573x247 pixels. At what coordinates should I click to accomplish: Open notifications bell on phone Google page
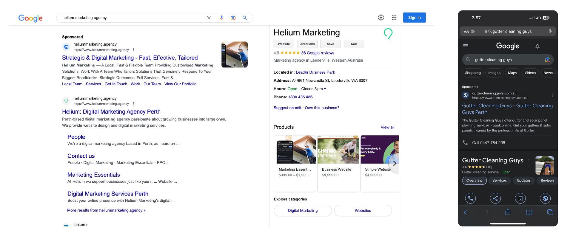tap(537, 46)
